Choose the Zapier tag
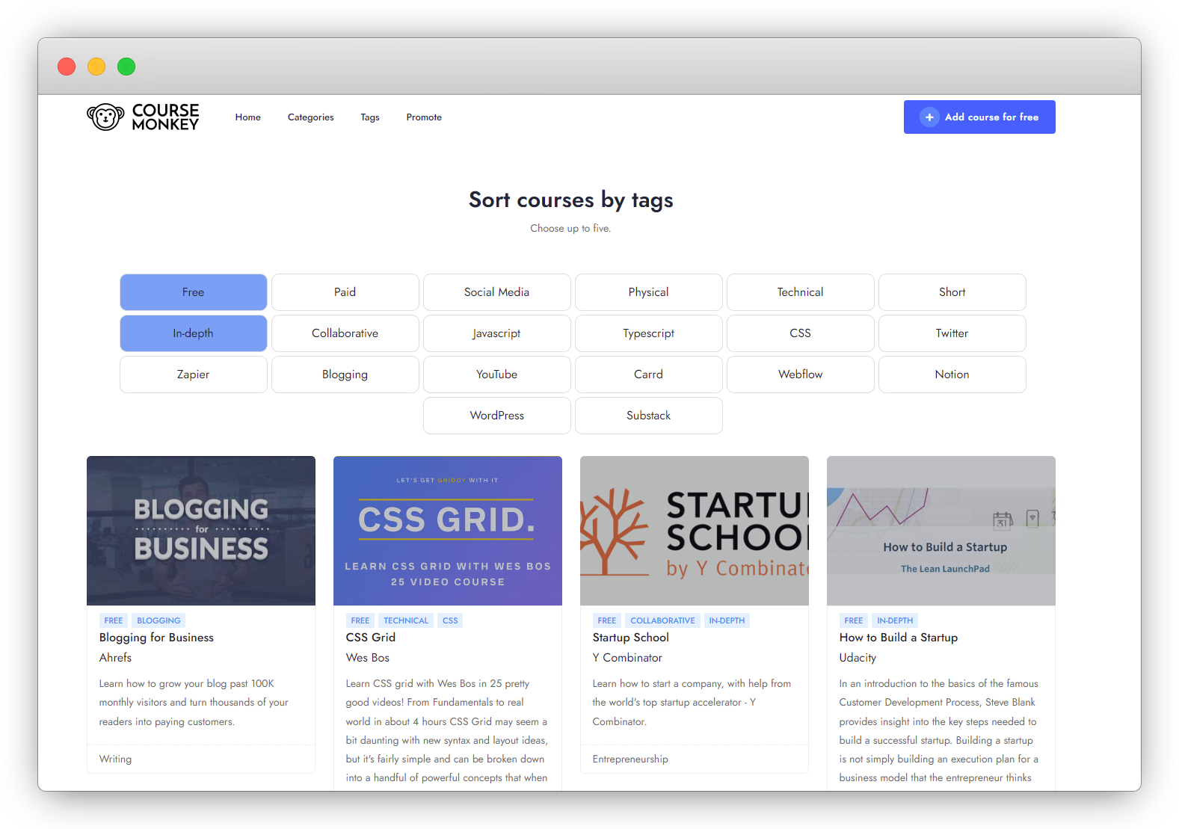The image size is (1179, 829). (x=194, y=375)
